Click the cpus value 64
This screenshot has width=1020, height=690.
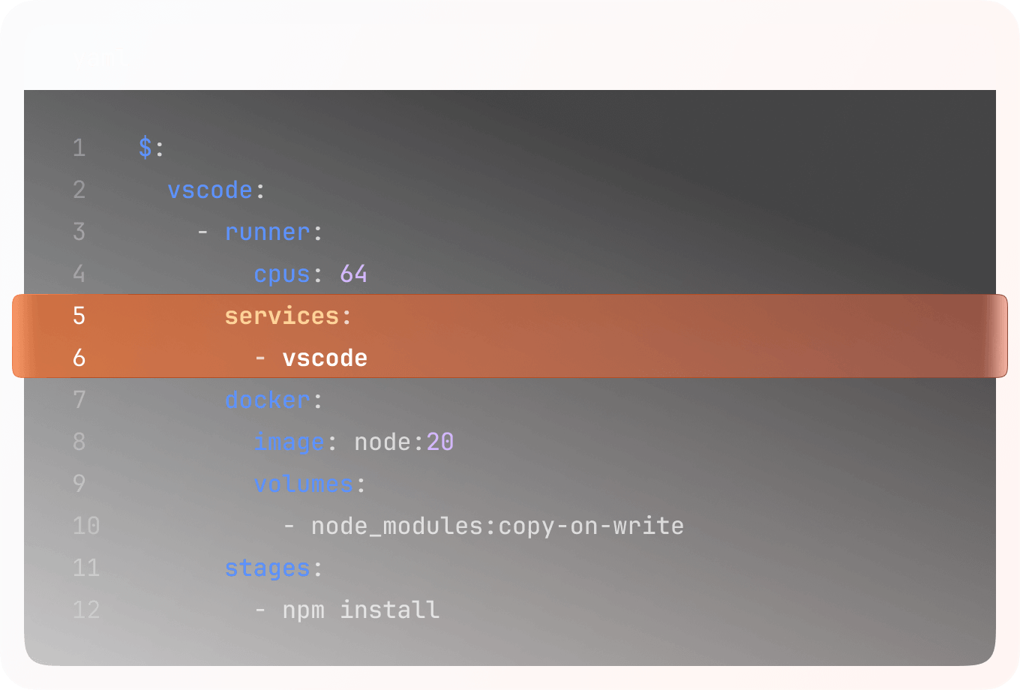(353, 274)
